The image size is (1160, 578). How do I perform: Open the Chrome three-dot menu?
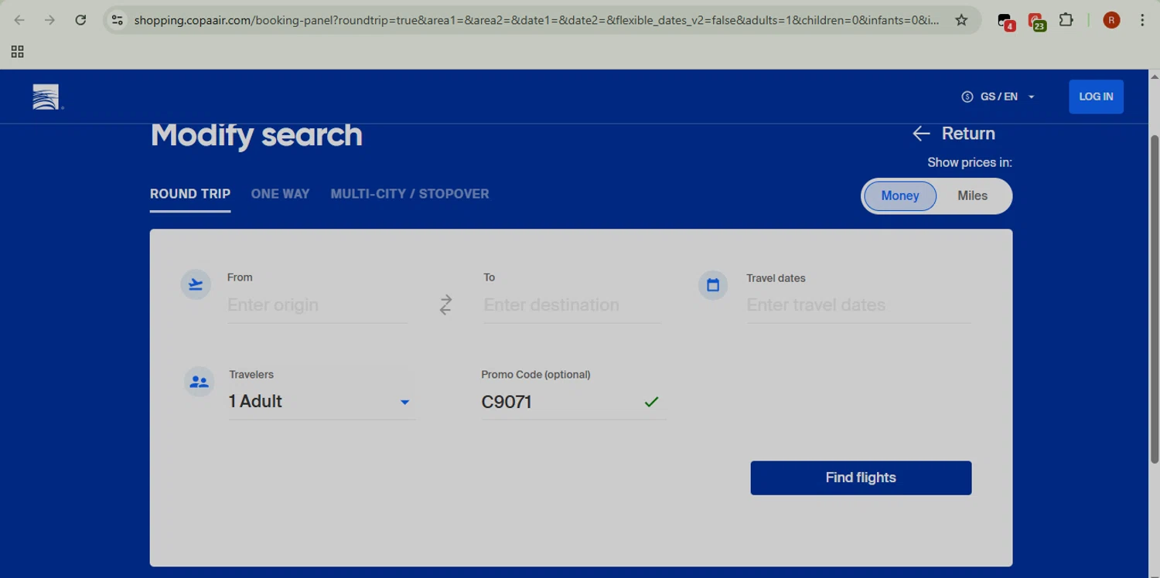(1142, 20)
